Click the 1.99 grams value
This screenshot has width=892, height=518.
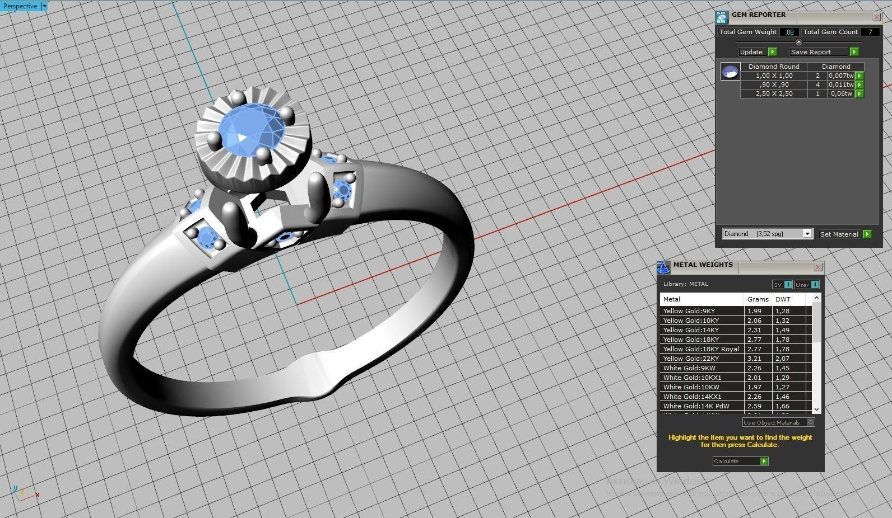pyautogui.click(x=754, y=311)
